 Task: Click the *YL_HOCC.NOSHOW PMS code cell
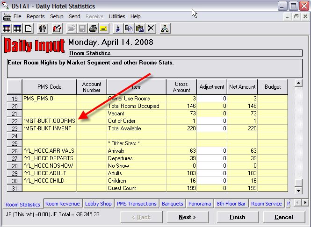(50, 166)
